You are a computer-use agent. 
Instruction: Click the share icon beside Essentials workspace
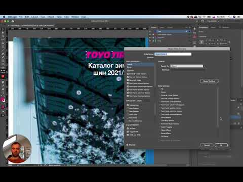click(x=202, y=21)
